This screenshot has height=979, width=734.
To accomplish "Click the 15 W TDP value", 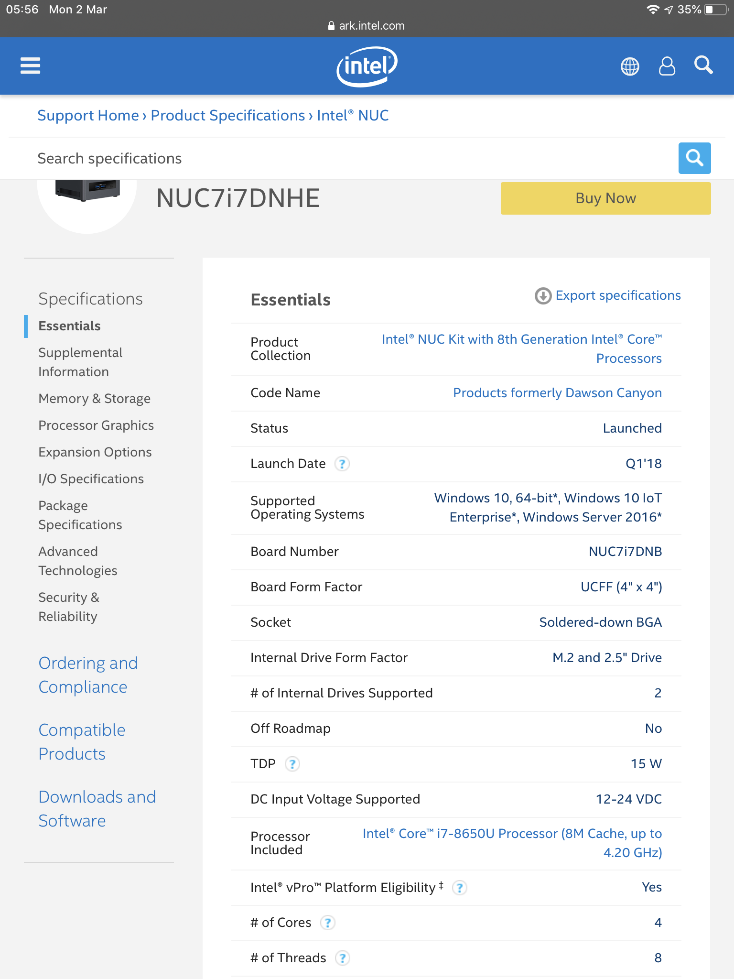I will click(x=646, y=764).
